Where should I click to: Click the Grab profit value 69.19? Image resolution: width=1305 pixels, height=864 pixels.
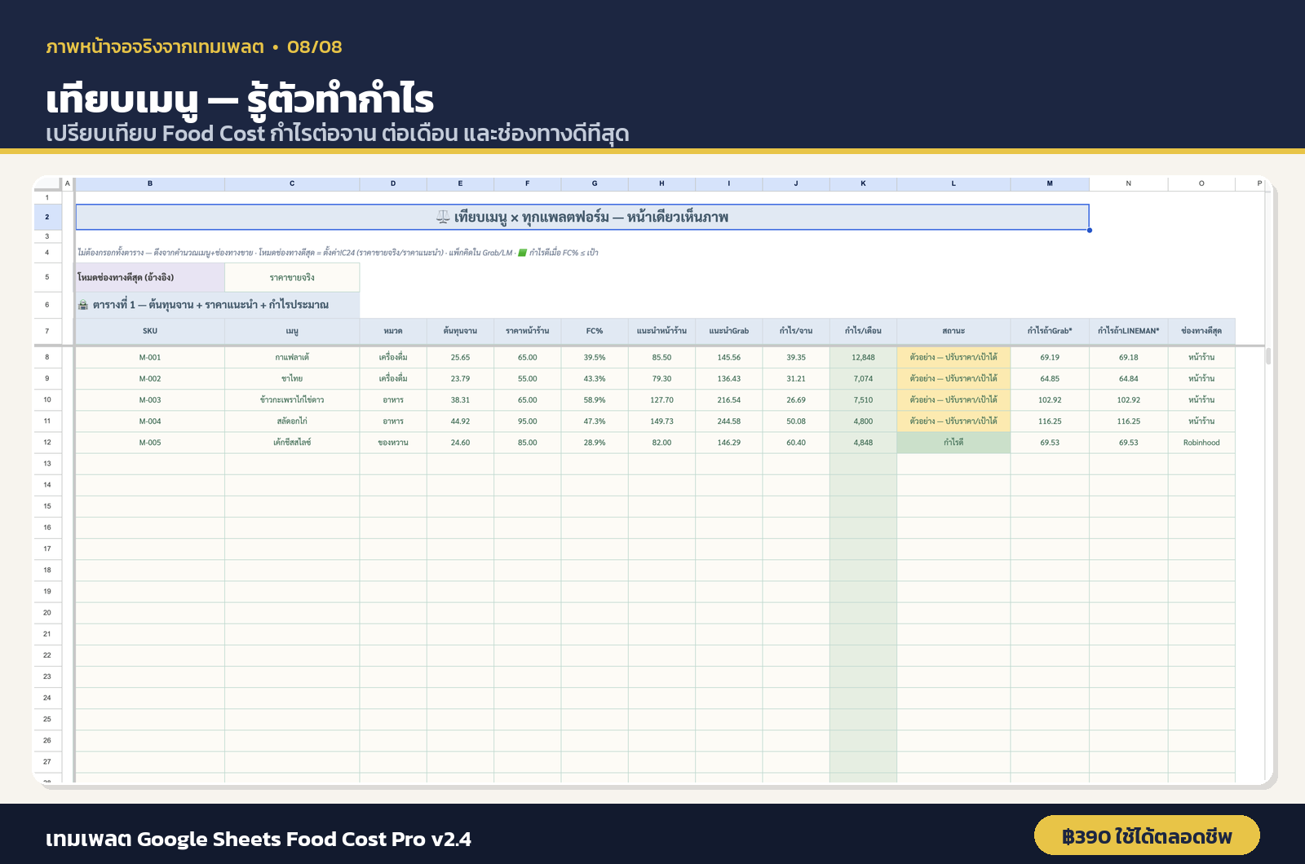point(1050,358)
